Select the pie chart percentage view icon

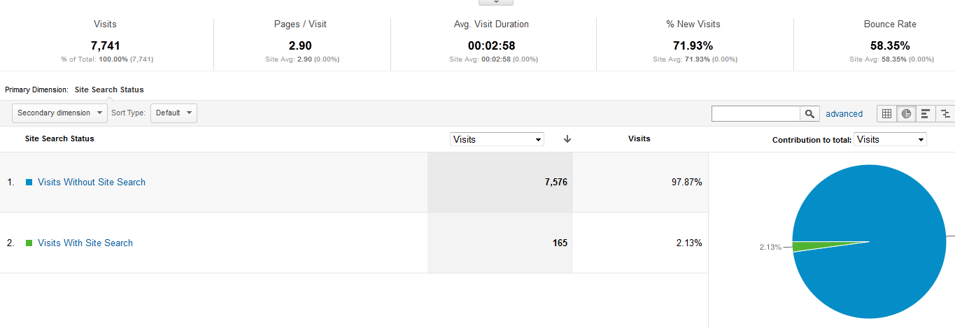(x=906, y=113)
